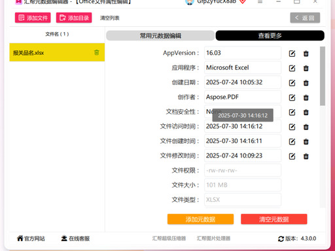The height and width of the screenshot is (251, 335).
Task: Delete the 创作者 metadata entry
Action: coord(306,97)
